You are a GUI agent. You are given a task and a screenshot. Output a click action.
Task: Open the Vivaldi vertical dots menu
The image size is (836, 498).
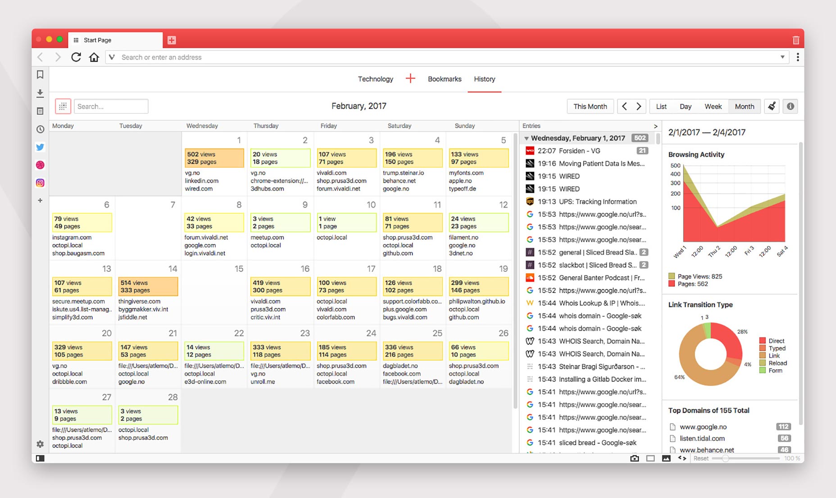pos(798,57)
